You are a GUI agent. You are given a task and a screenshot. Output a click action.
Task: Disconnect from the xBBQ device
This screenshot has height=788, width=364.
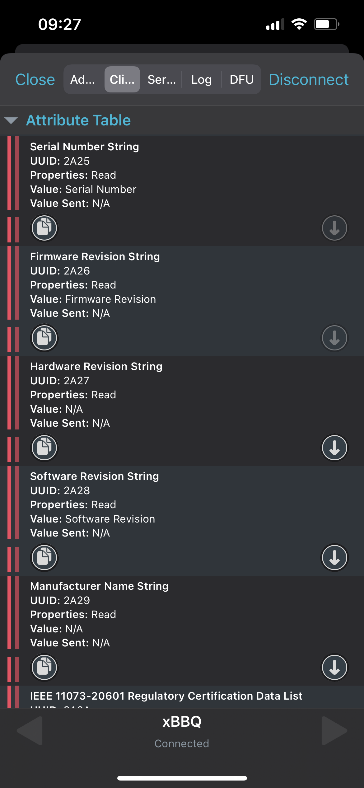tap(309, 79)
